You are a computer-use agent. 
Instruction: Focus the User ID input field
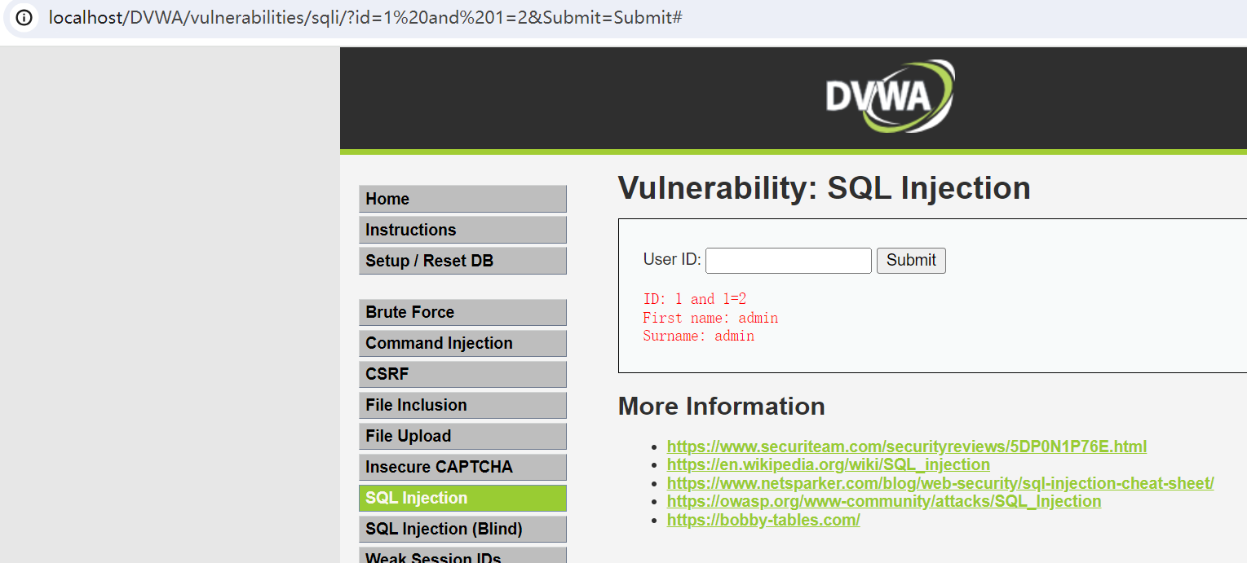tap(789, 261)
